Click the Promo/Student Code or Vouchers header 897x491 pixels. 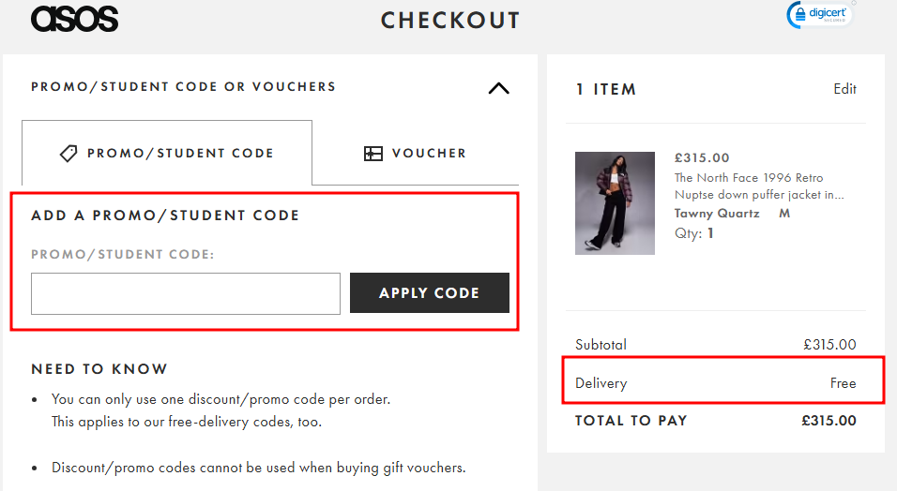point(183,87)
